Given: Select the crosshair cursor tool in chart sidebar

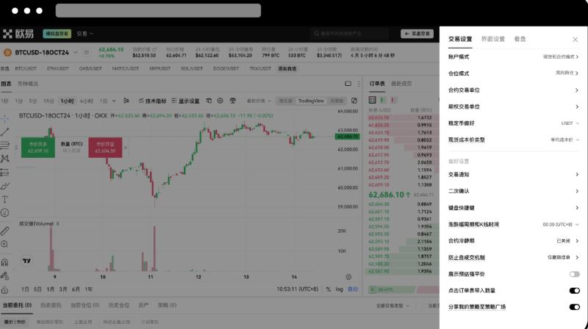Looking at the screenshot, I should [x=5, y=118].
